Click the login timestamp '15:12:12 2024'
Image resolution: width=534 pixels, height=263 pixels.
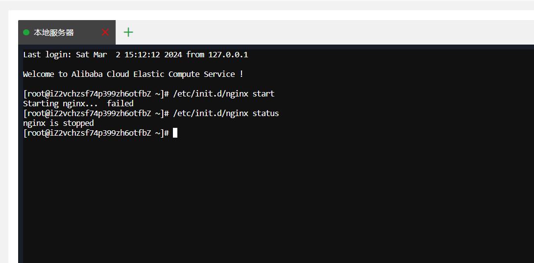[154, 54]
